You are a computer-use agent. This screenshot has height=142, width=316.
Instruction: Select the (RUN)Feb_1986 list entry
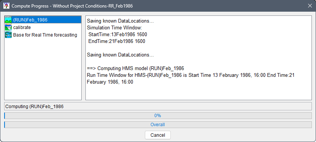[43, 20]
